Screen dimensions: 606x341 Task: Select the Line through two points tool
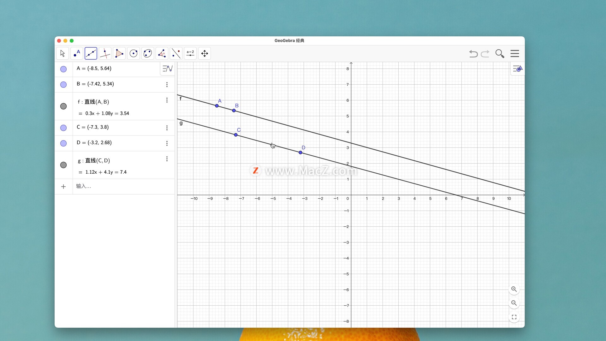point(91,53)
